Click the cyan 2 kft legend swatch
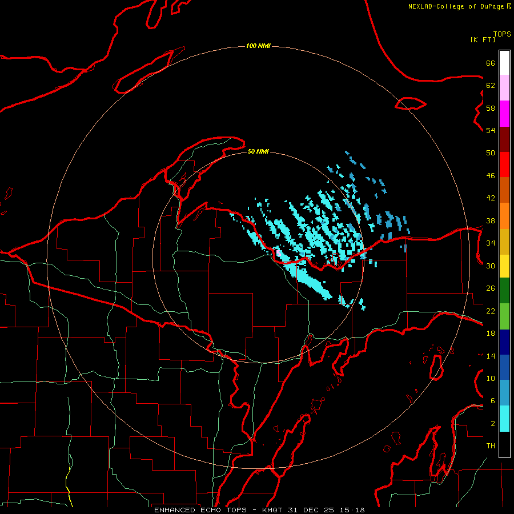Screen dimensions: 514x514 504,419
